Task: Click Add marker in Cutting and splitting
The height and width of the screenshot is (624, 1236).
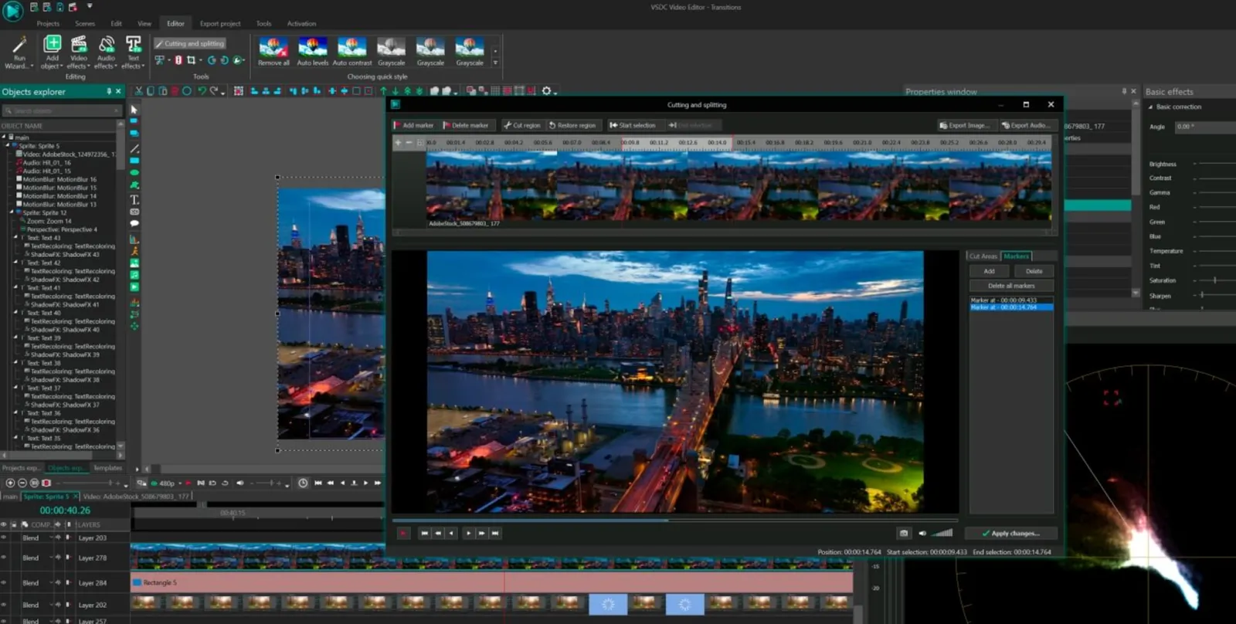Action: [414, 125]
